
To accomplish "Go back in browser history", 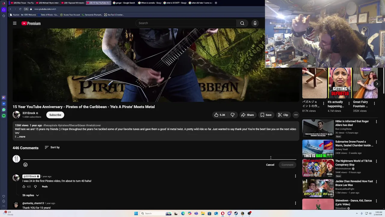I will pos(10,9).
